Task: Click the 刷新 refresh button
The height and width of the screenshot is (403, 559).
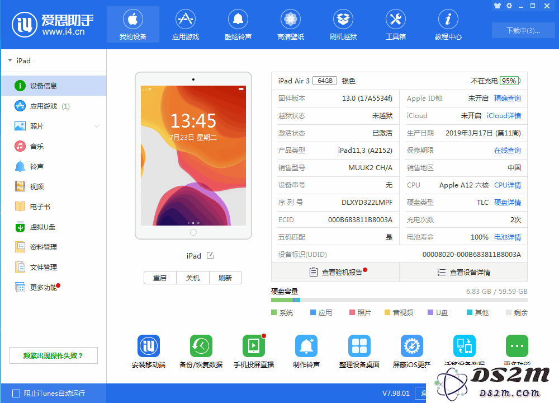Action: coord(225,278)
